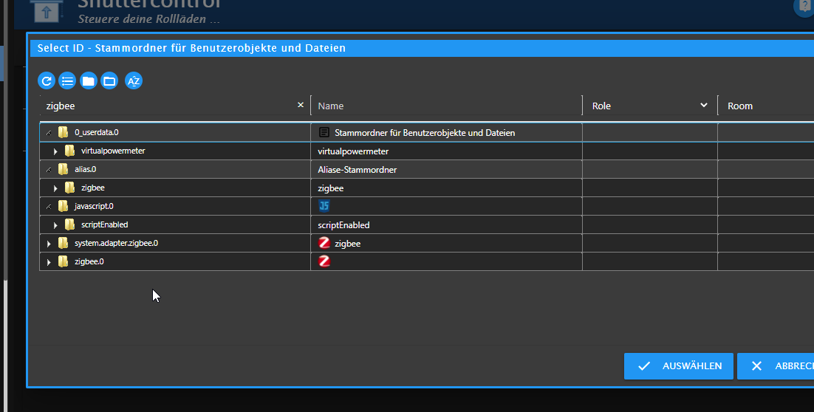Expand the scriptEnabled folder

click(x=55, y=225)
